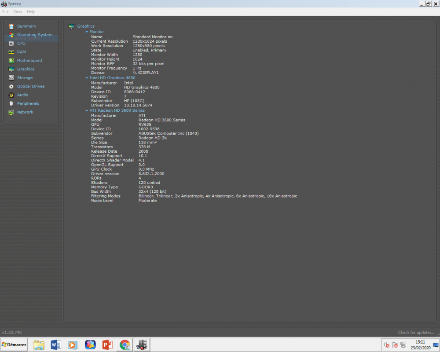Open the File menu
This screenshot has height=352, width=440.
(5, 11)
